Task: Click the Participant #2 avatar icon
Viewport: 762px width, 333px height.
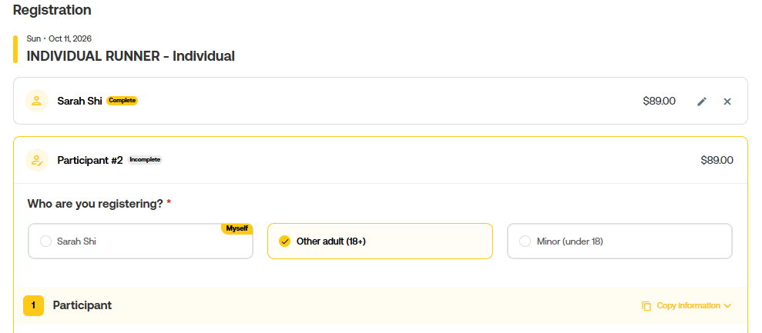Action: [x=37, y=160]
